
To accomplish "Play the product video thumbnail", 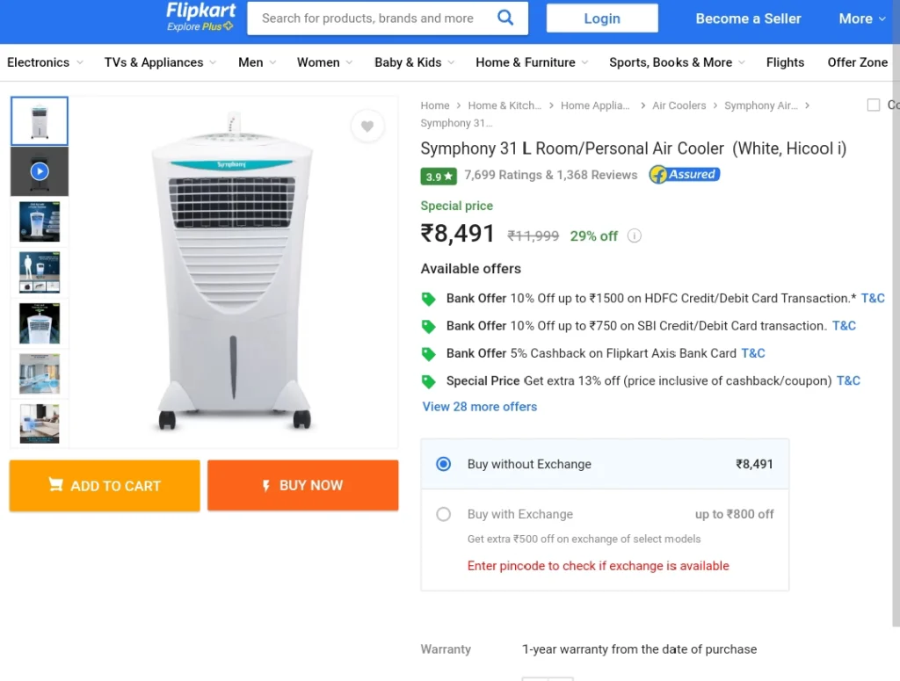I will click(40, 171).
